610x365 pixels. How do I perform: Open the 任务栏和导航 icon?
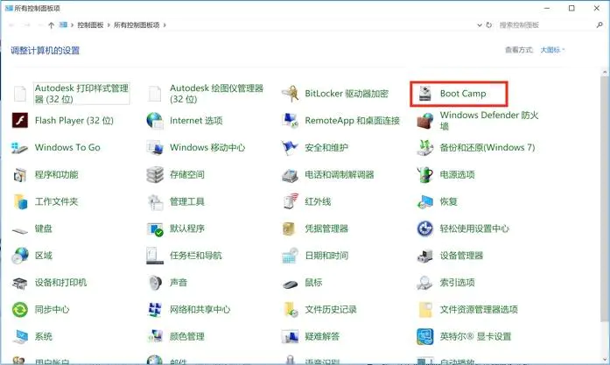(155, 256)
